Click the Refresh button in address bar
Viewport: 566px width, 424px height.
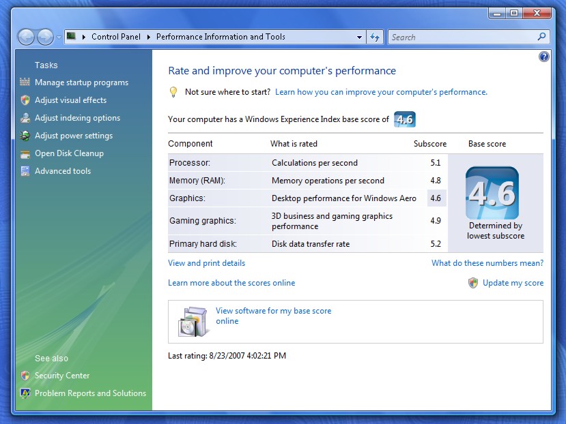coord(375,37)
